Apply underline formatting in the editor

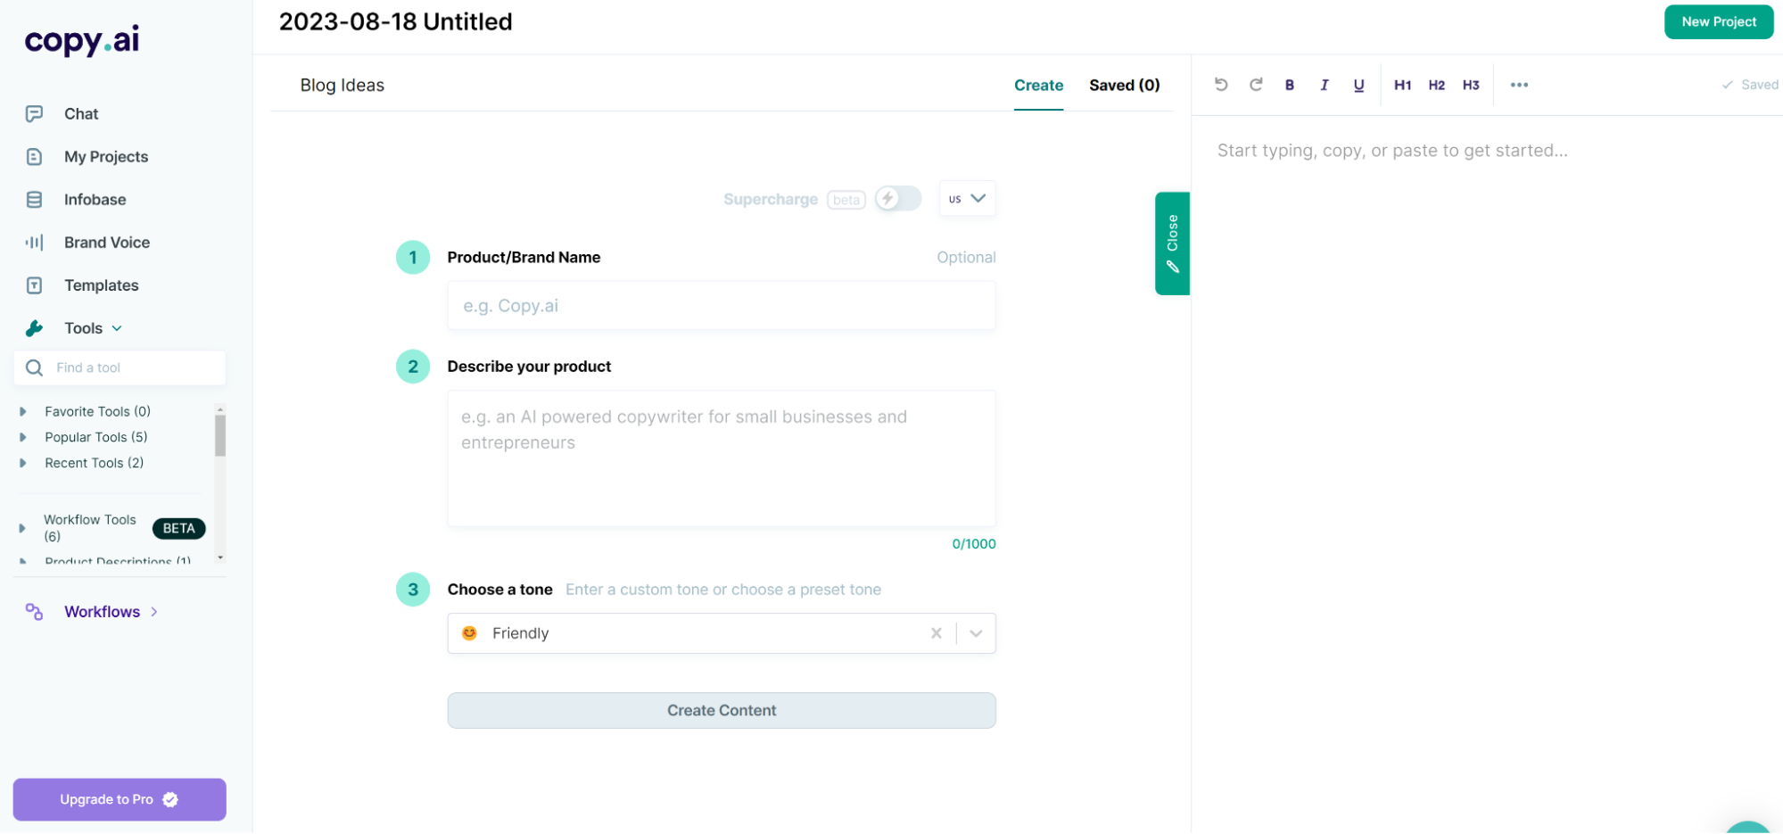point(1358,85)
